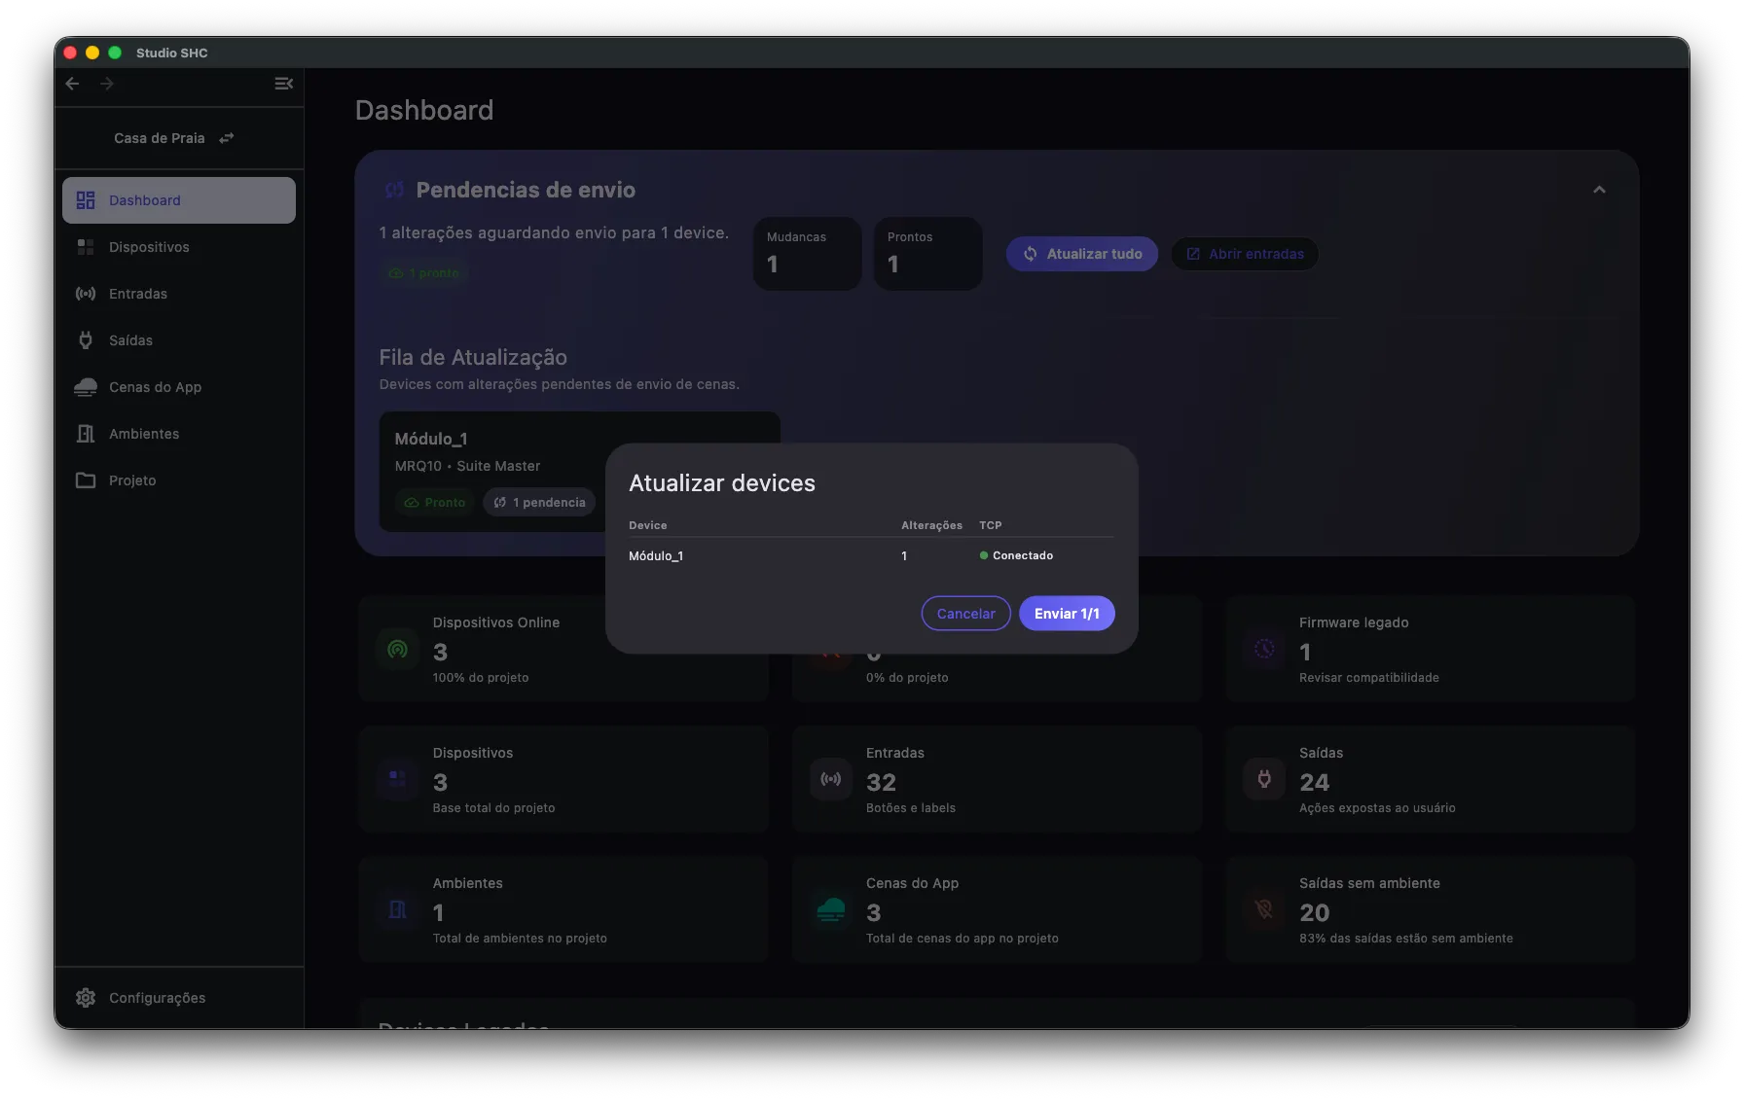Click the Alterações column header
The height and width of the screenshot is (1101, 1744).
[x=931, y=525]
